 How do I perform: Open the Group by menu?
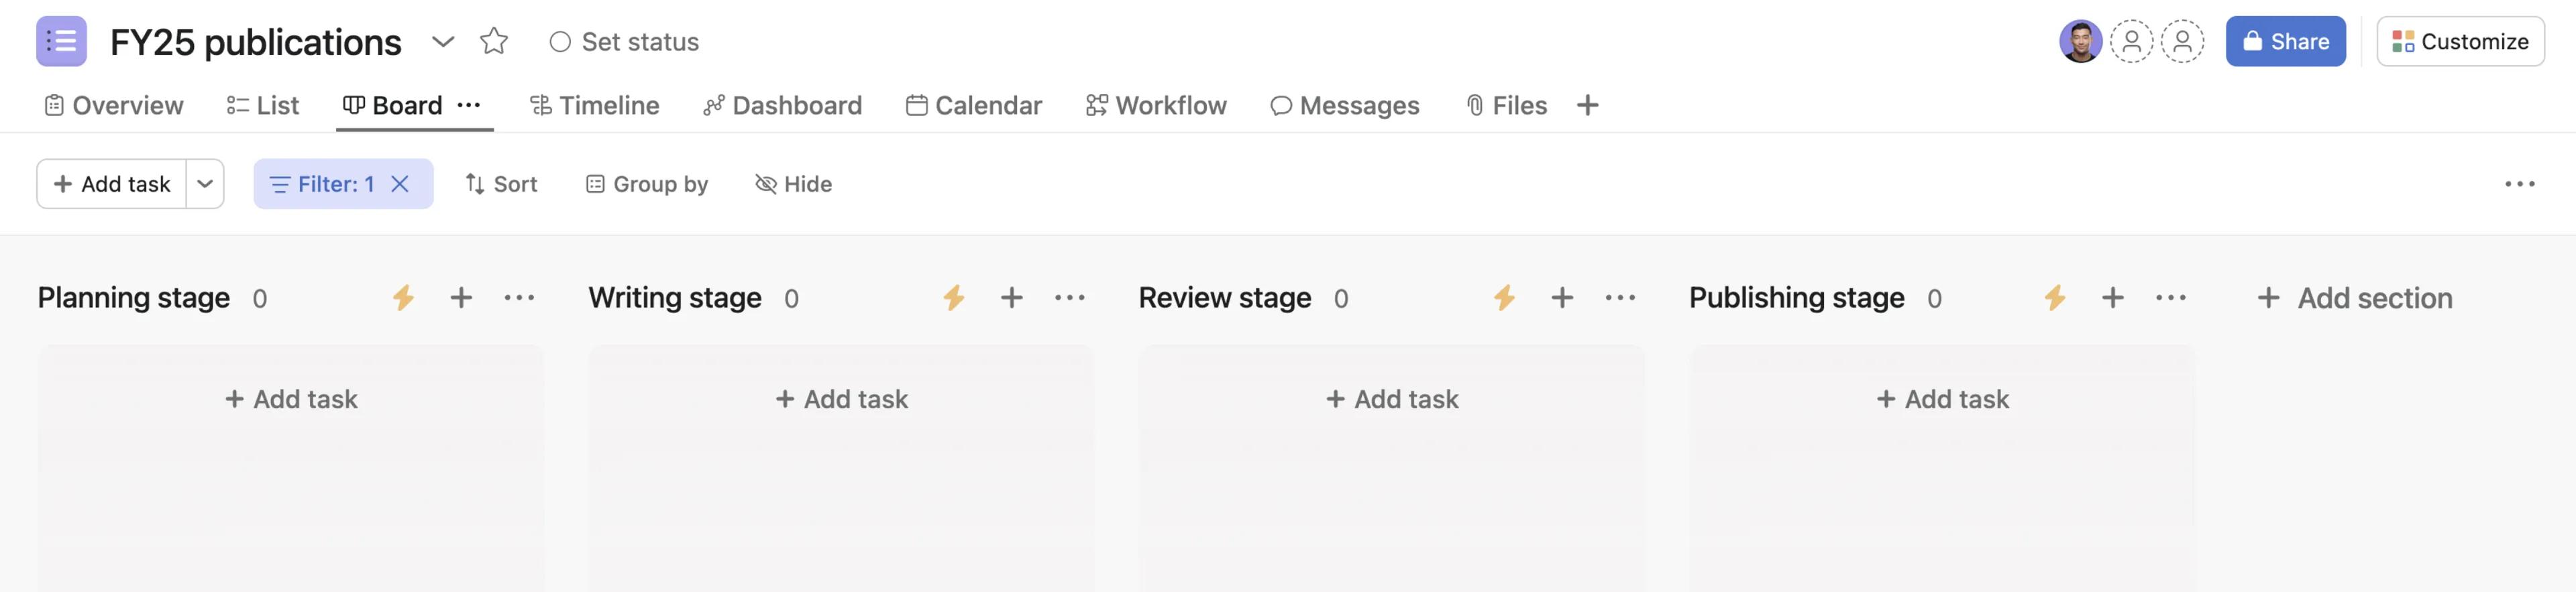pyautogui.click(x=647, y=184)
